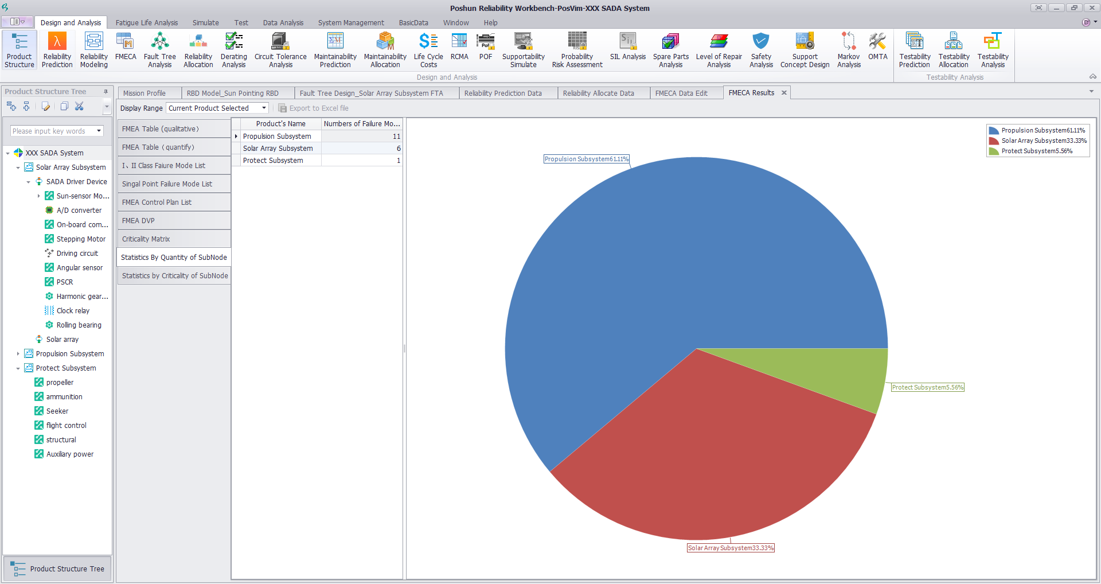This screenshot has width=1101, height=584.
Task: Launch the Reliability Prediction module
Action: (x=57, y=50)
